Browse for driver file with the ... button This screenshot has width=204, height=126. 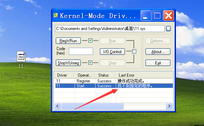pos(168,29)
